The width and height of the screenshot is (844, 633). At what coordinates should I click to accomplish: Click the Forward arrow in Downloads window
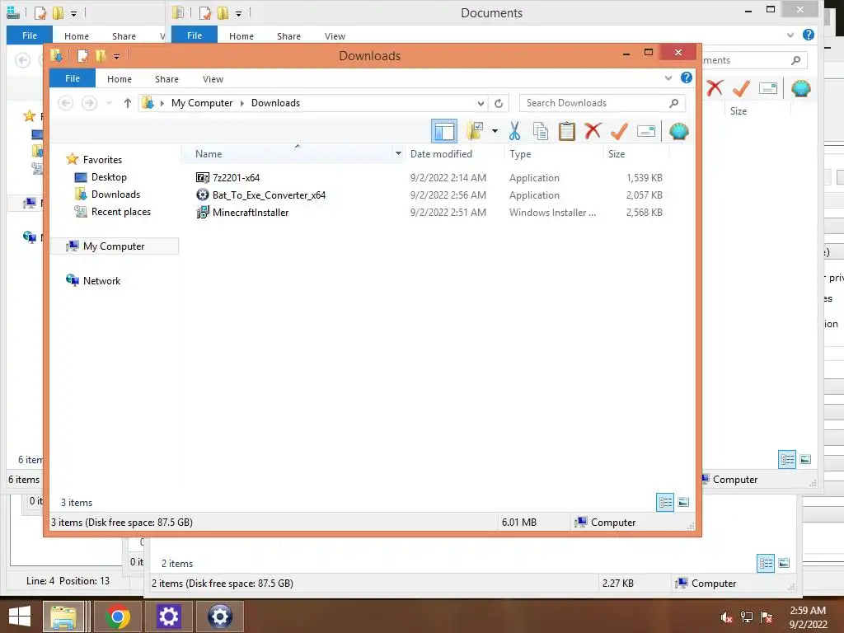pos(89,103)
